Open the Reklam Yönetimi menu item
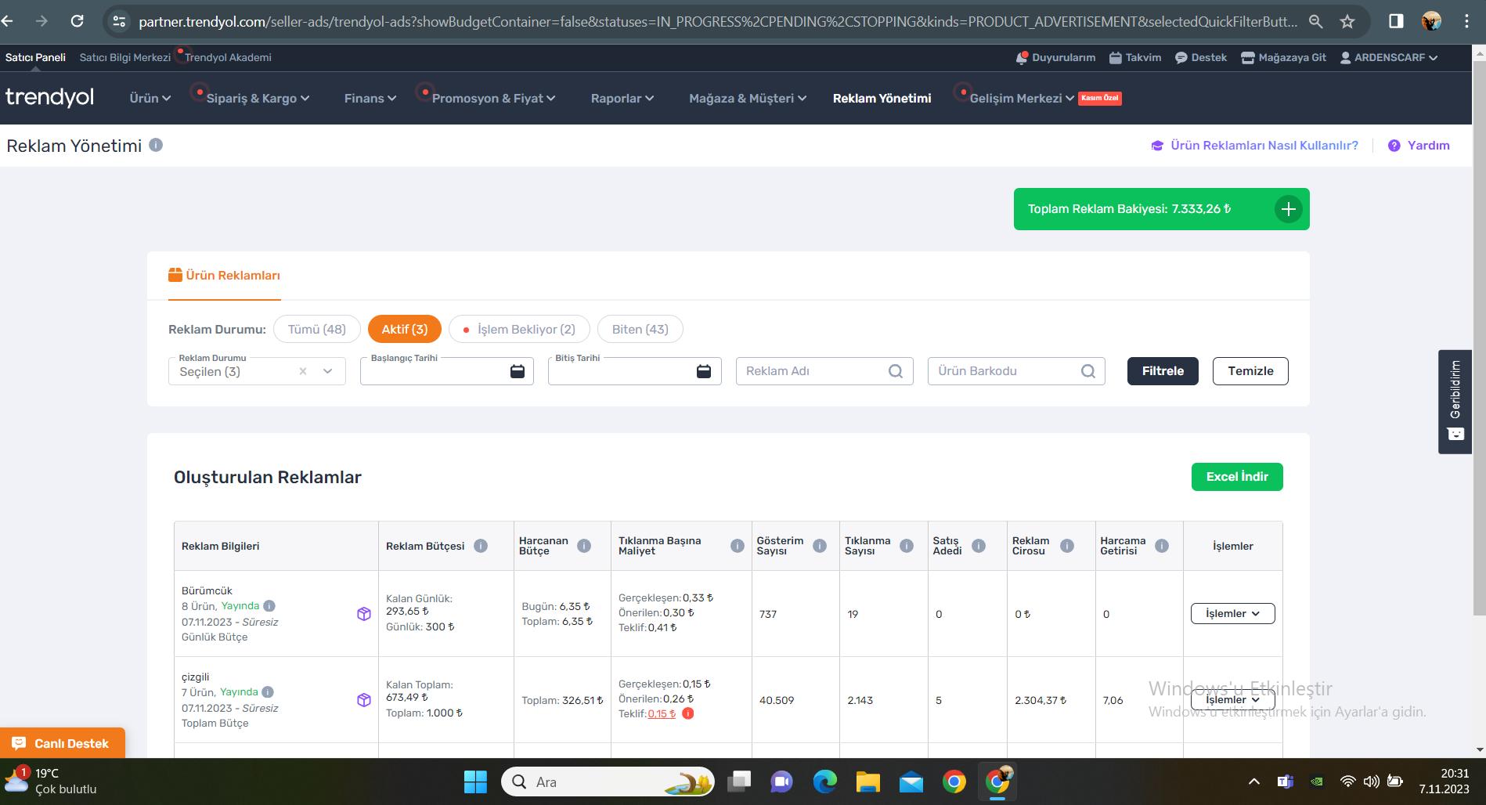This screenshot has height=805, width=1486. pos(882,98)
